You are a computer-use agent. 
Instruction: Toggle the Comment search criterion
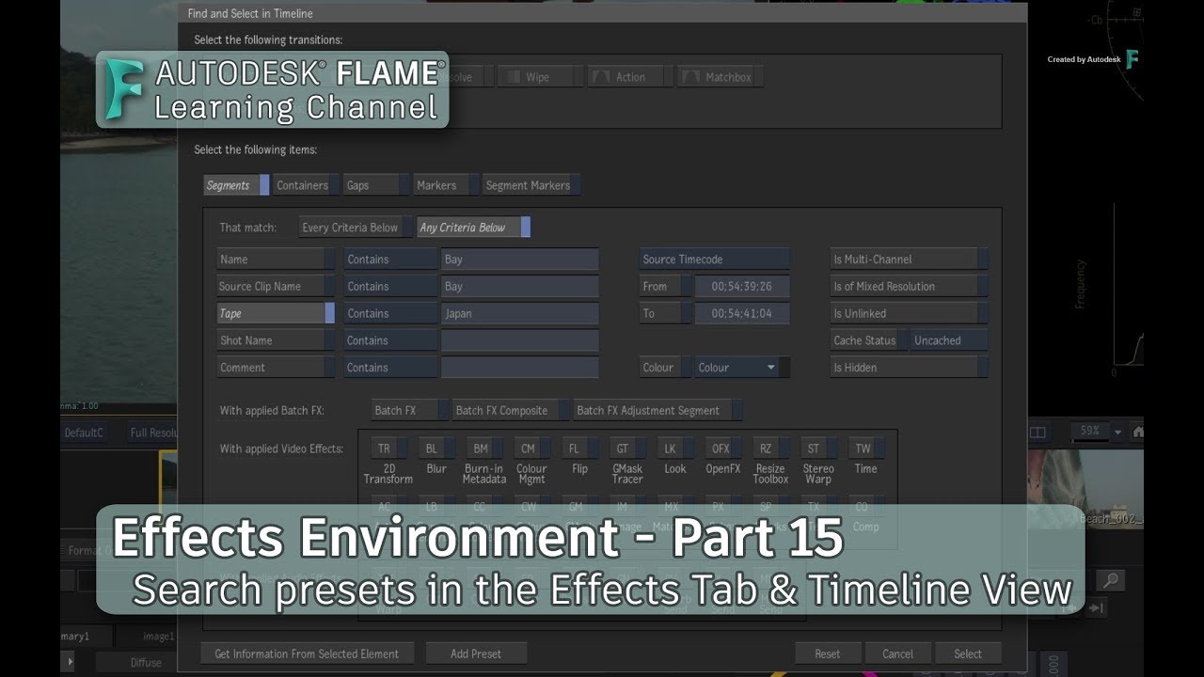(x=276, y=368)
